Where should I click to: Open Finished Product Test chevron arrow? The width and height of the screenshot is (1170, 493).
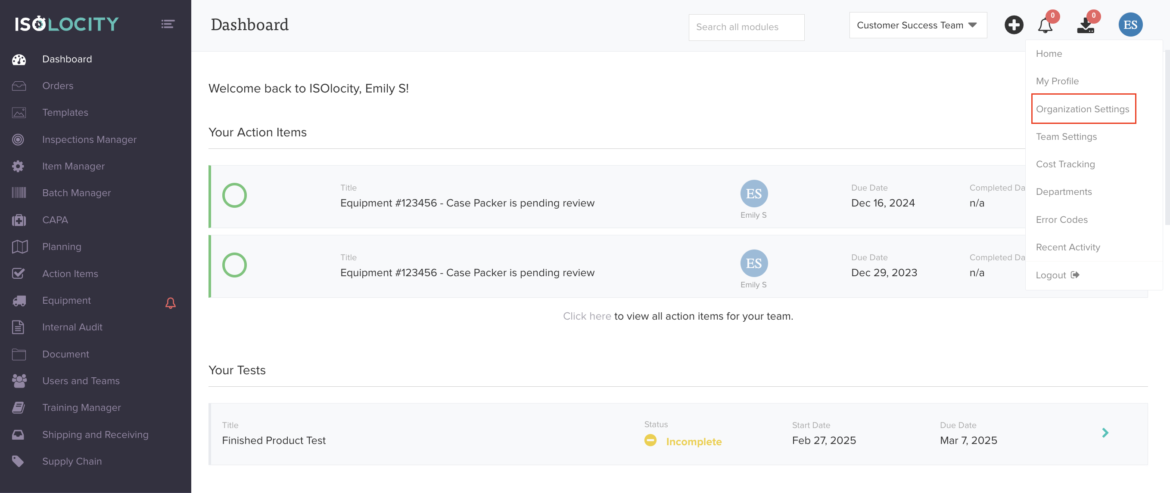[1105, 433]
